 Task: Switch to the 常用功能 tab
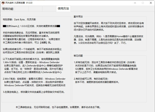point(8,9)
